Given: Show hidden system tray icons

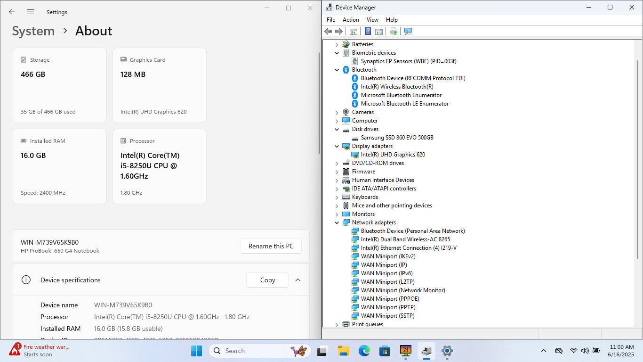Looking at the screenshot, I should coord(544,351).
